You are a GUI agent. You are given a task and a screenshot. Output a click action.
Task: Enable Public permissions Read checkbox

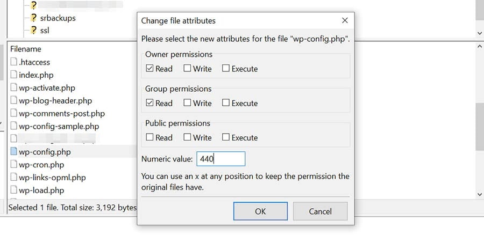(x=150, y=137)
